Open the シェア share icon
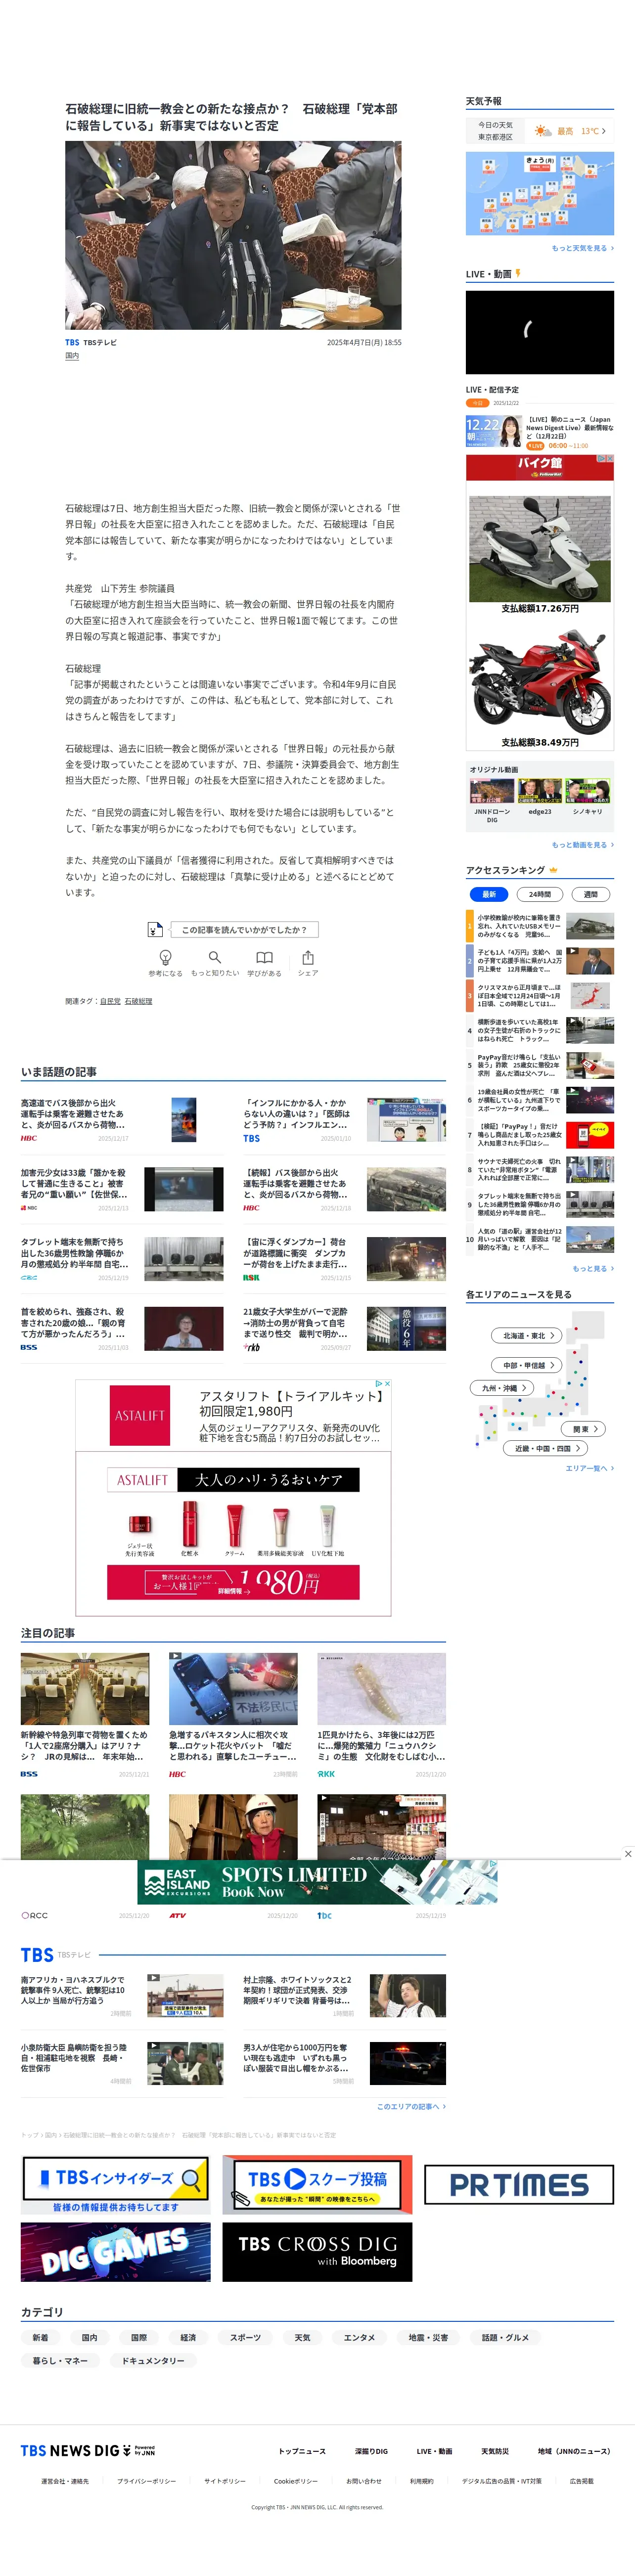 click(x=308, y=957)
